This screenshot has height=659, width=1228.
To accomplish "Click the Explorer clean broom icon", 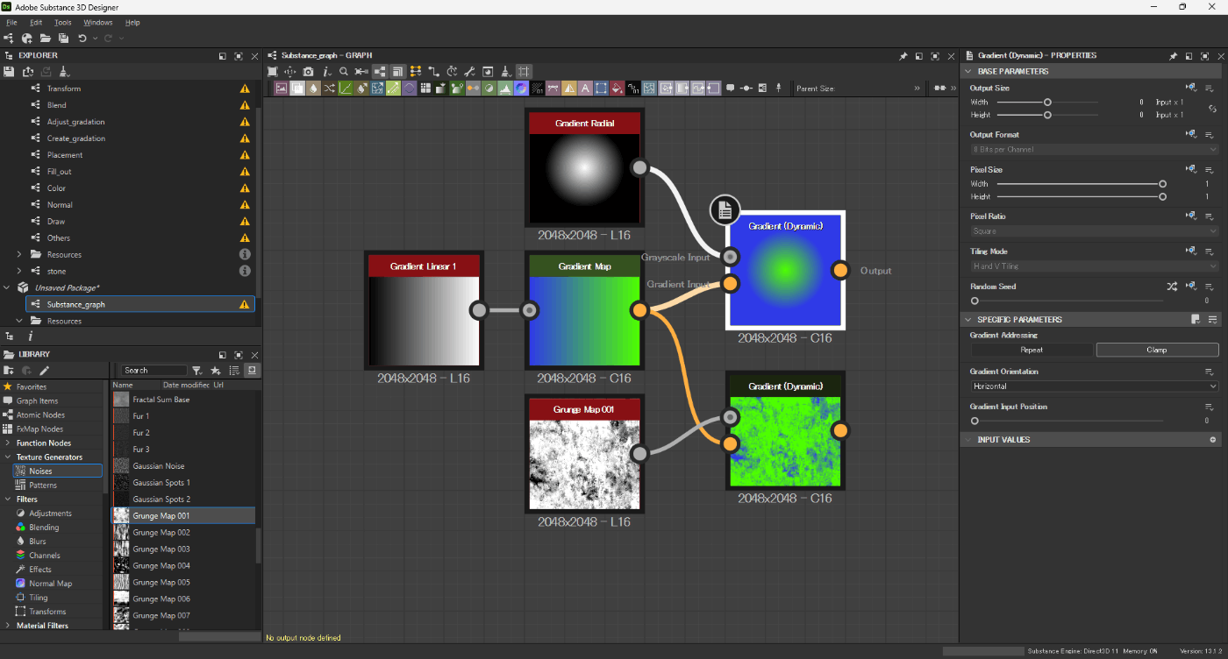I will point(64,72).
